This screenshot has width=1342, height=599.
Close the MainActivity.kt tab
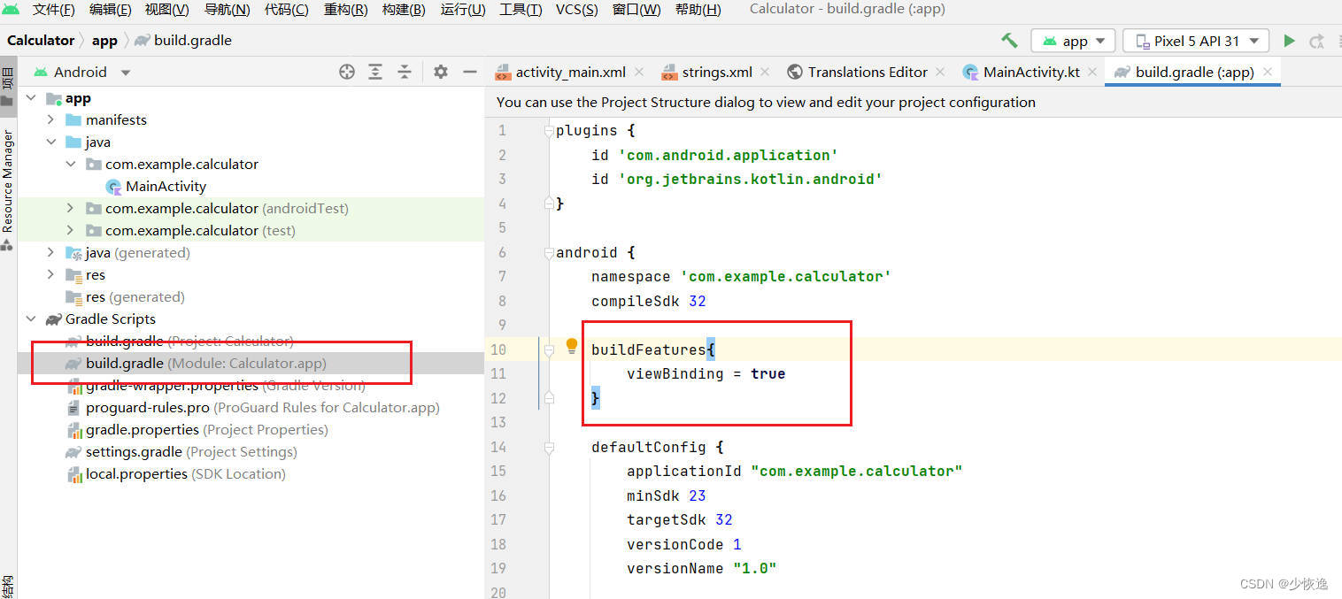pos(1092,72)
